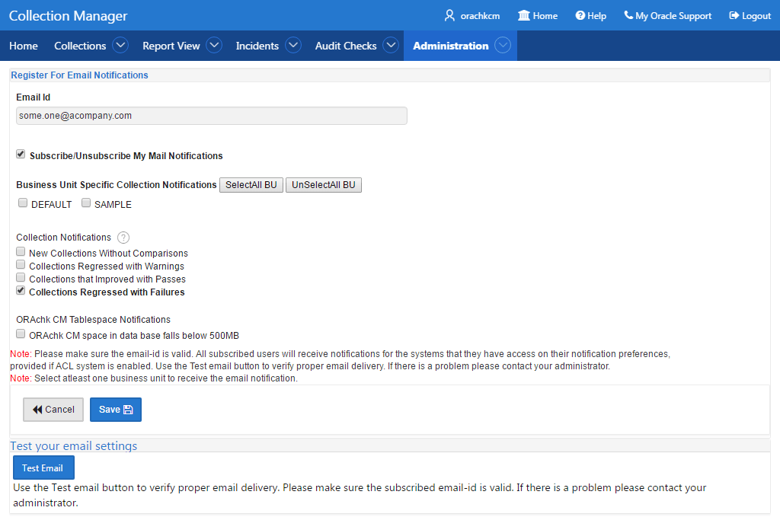Image resolution: width=780 pixels, height=517 pixels.
Task: Check New Collections Without Comparisons
Action: click(21, 251)
